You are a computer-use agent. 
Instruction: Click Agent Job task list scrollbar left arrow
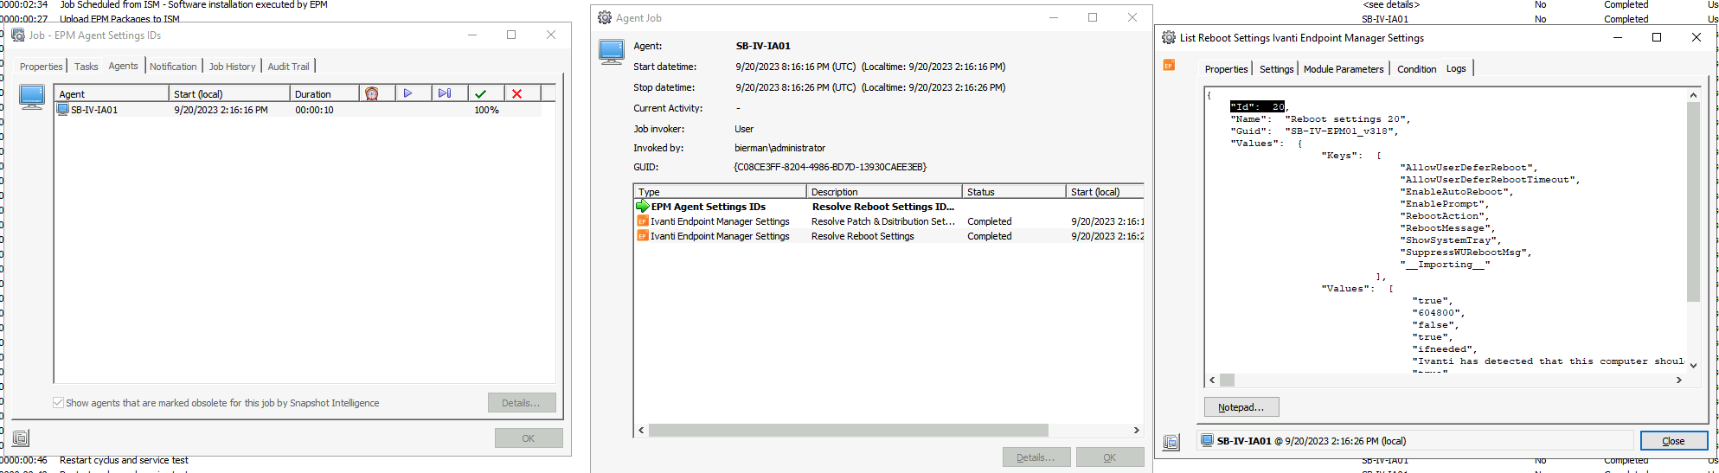641,430
